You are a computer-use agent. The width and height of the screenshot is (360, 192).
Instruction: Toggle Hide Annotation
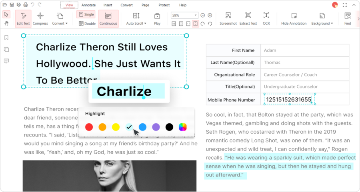[294, 19]
